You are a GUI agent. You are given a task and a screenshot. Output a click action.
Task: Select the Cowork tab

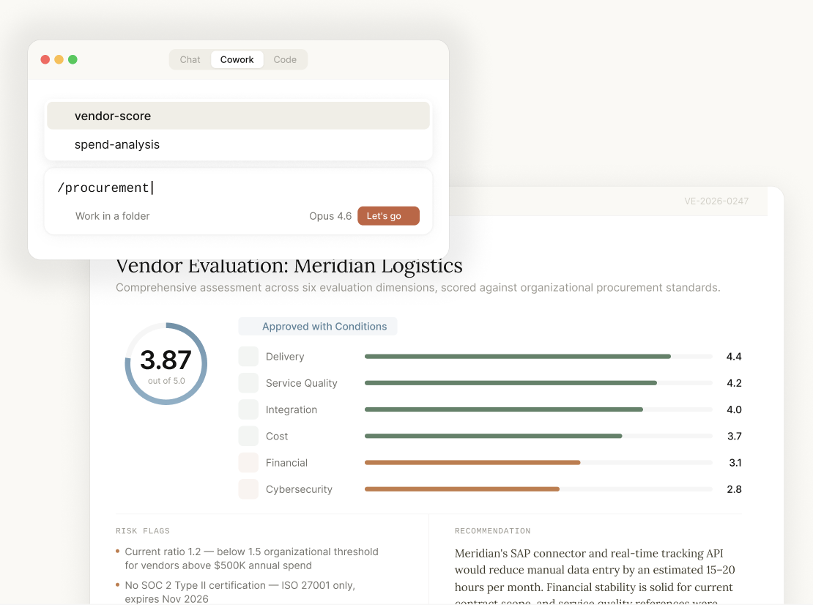coord(237,59)
